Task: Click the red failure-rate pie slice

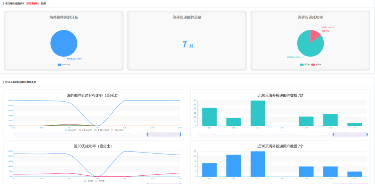Action: [x=314, y=36]
